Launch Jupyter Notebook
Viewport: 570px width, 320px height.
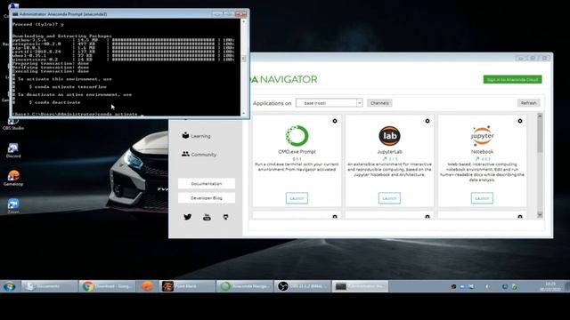point(482,198)
